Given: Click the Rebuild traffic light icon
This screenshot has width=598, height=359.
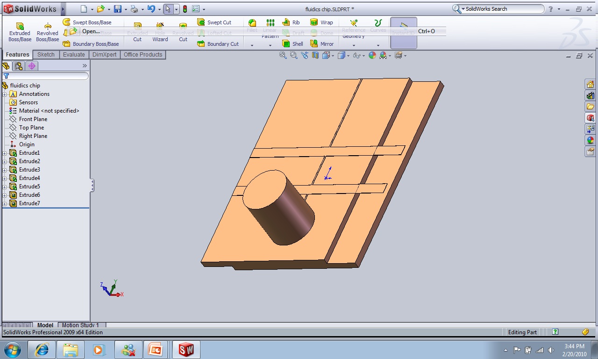Looking at the screenshot, I should pyautogui.click(x=185, y=9).
